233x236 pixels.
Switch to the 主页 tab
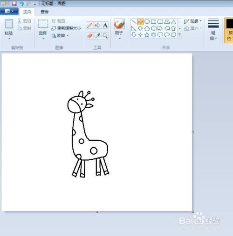coord(27,12)
